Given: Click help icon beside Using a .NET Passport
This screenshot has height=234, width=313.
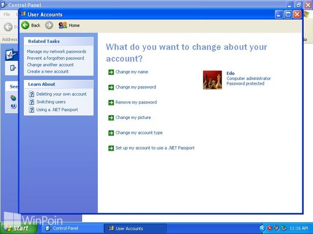Looking at the screenshot, I should (31, 110).
